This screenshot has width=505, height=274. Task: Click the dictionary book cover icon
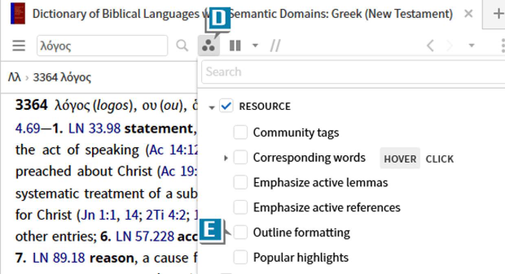pyautogui.click(x=18, y=14)
